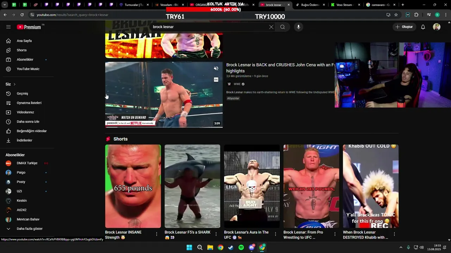Toggle captions on the video preview

point(216,80)
